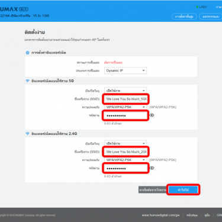This screenshot has width=222, height=222.
Task: Open the 2.4G WPA/WPA2-PSK security dropdown
Action: coord(126,160)
